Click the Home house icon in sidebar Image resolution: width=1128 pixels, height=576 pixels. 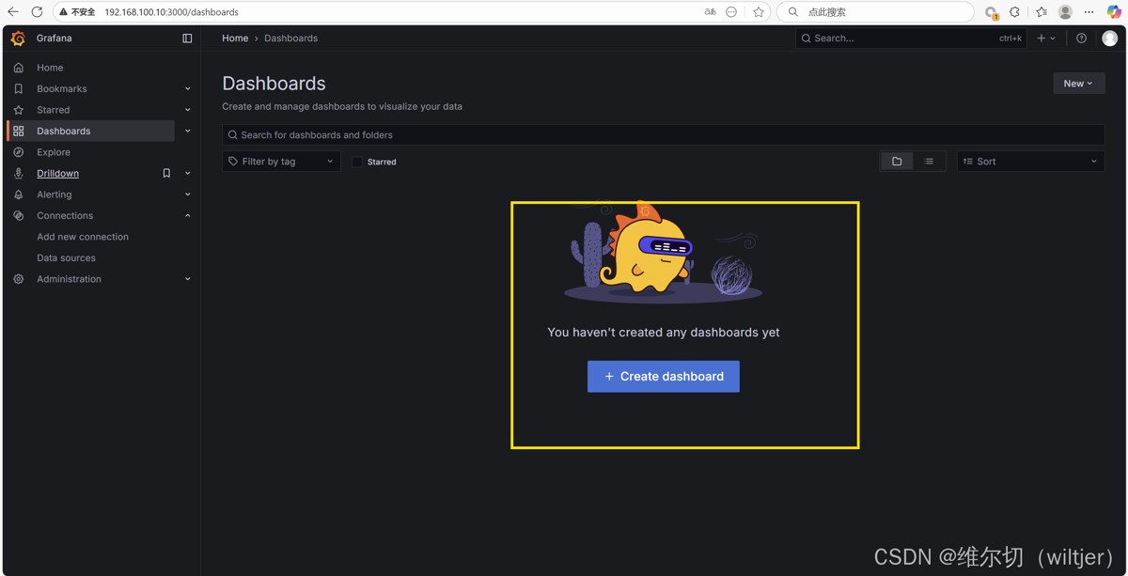pyautogui.click(x=18, y=68)
